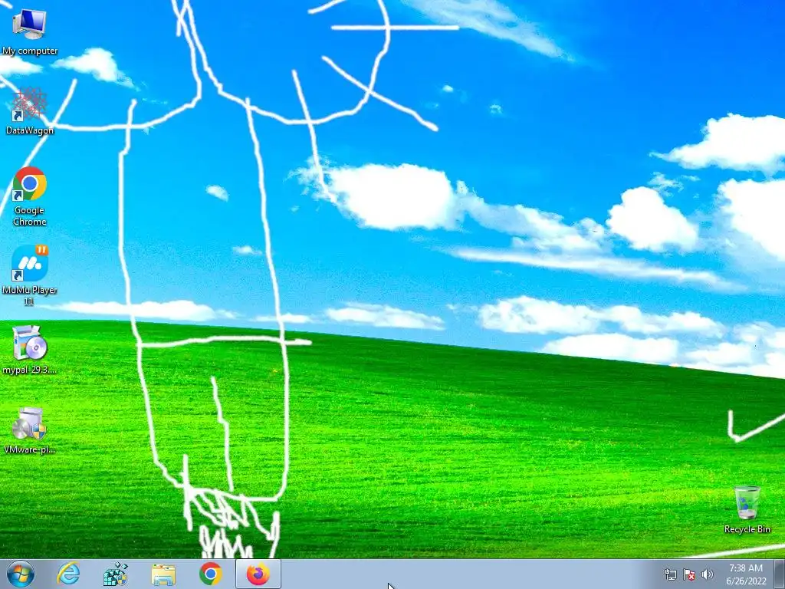Launch Chrome from the taskbar
The height and width of the screenshot is (589, 785).
pos(211,574)
